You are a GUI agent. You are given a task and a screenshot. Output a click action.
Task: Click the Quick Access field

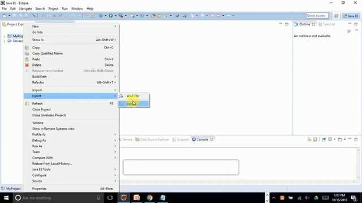point(317,16)
